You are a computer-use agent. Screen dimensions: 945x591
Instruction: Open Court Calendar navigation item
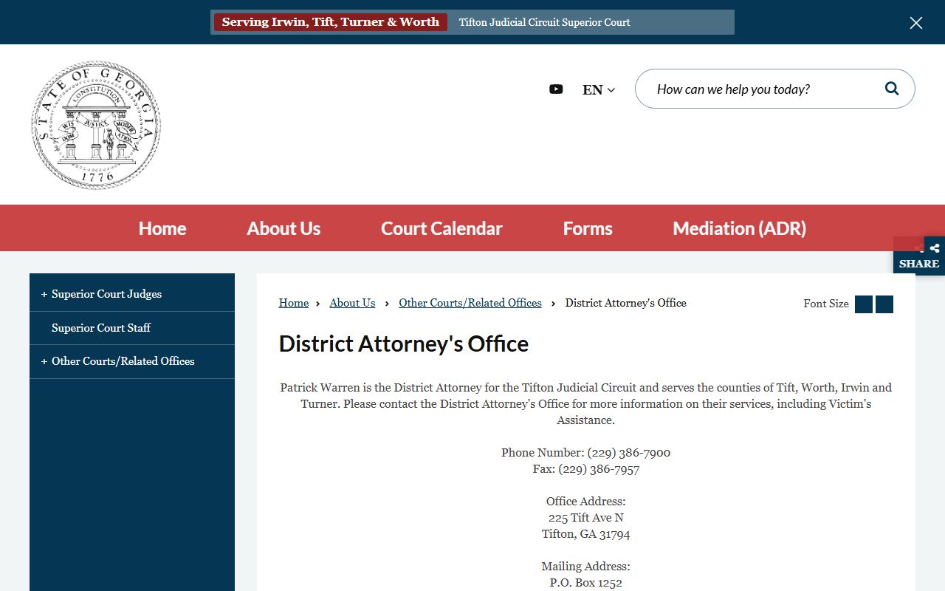pyautogui.click(x=441, y=228)
